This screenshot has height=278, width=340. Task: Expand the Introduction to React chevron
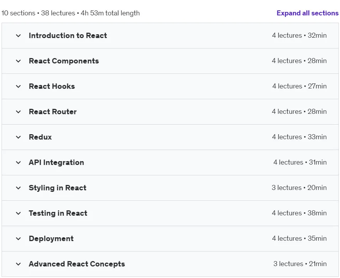[19, 36]
